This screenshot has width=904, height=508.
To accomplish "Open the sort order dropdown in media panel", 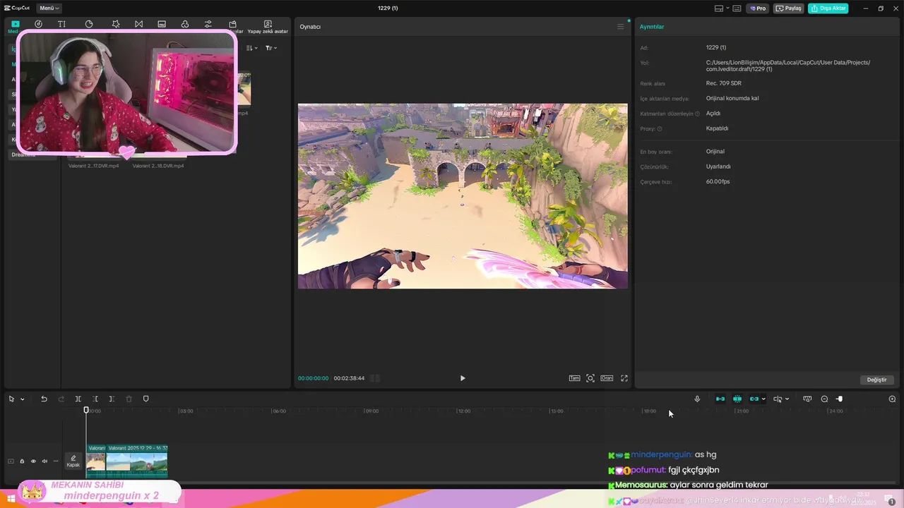I will (x=251, y=48).
